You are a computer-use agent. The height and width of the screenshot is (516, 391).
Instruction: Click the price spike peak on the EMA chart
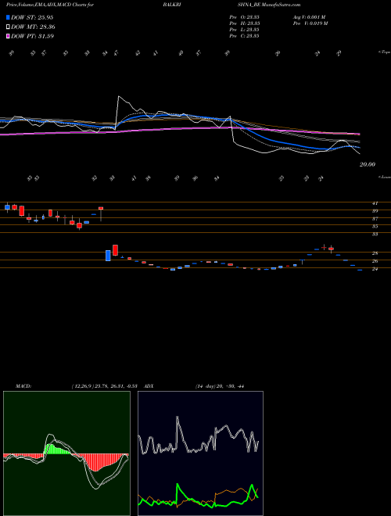coord(119,96)
